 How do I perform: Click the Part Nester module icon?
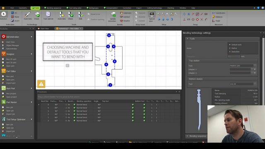pyautogui.click(x=4, y=102)
